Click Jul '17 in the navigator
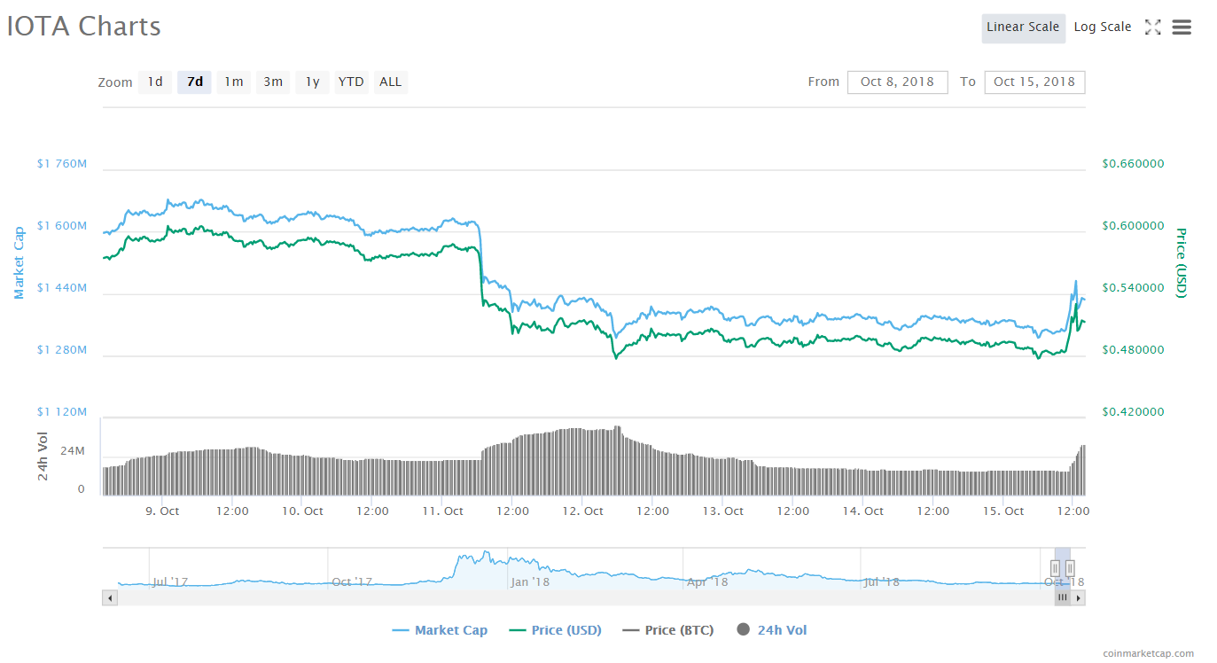This screenshot has height=663, width=1217. (170, 582)
